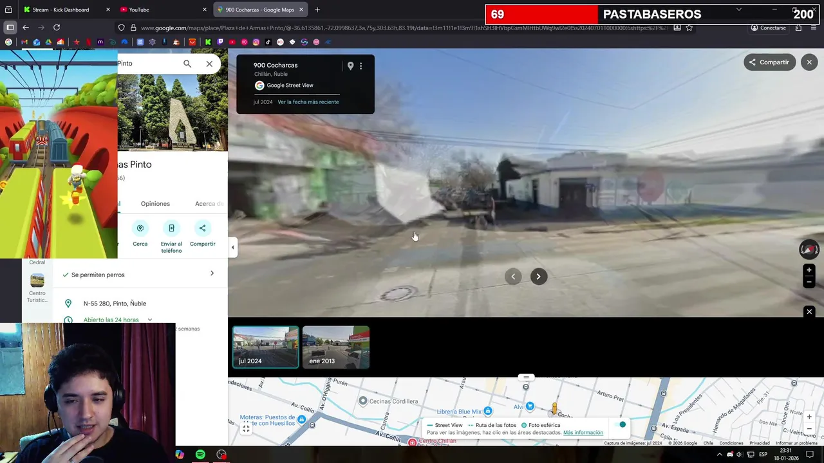This screenshot has height=463, width=824.
Task: Click the Compartir button in place panel
Action: (x=202, y=234)
